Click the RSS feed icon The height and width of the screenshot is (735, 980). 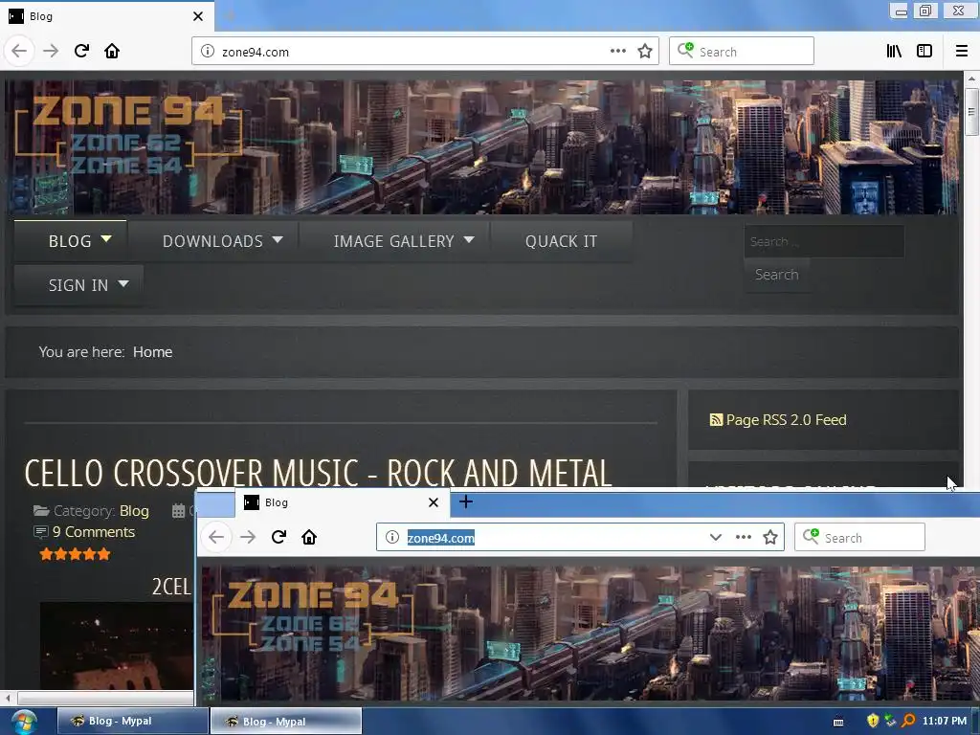[x=716, y=420]
